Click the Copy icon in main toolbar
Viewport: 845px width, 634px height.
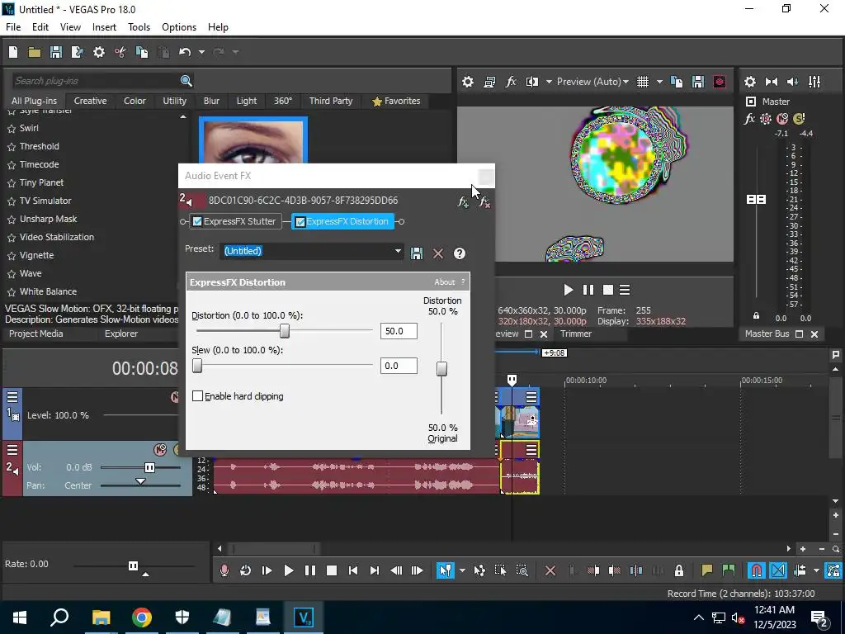(142, 52)
